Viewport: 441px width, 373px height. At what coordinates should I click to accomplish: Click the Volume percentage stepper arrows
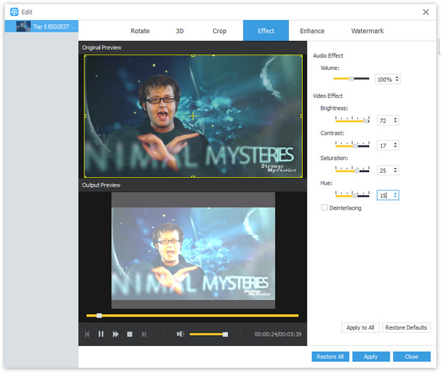pos(397,79)
